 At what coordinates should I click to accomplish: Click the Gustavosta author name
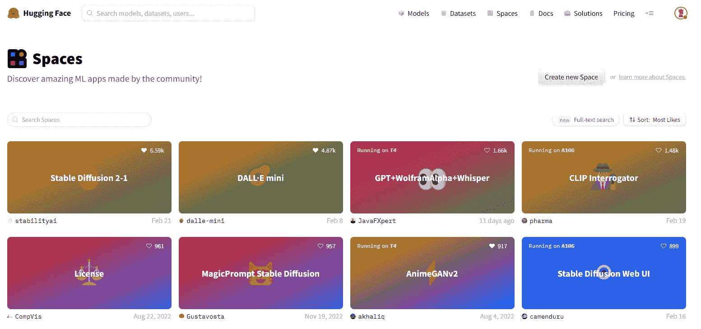205,316
